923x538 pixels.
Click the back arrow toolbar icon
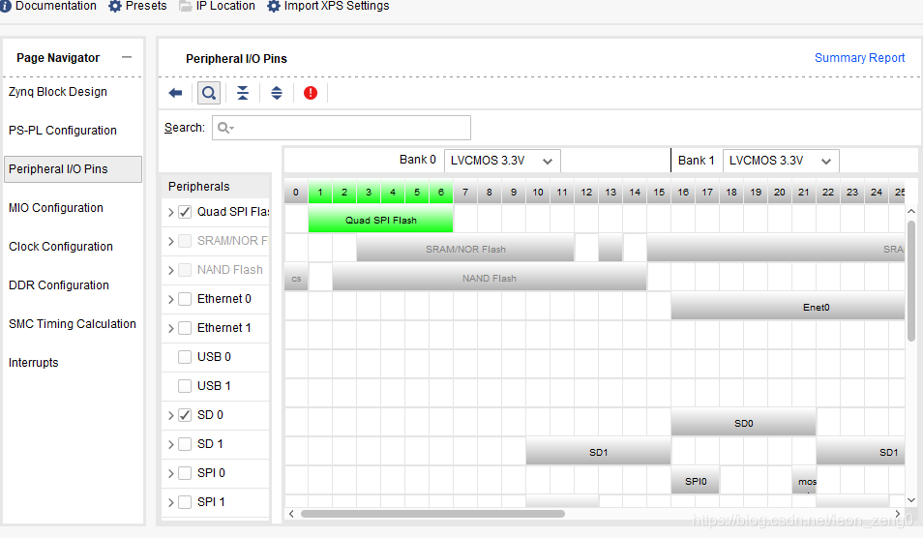point(175,93)
